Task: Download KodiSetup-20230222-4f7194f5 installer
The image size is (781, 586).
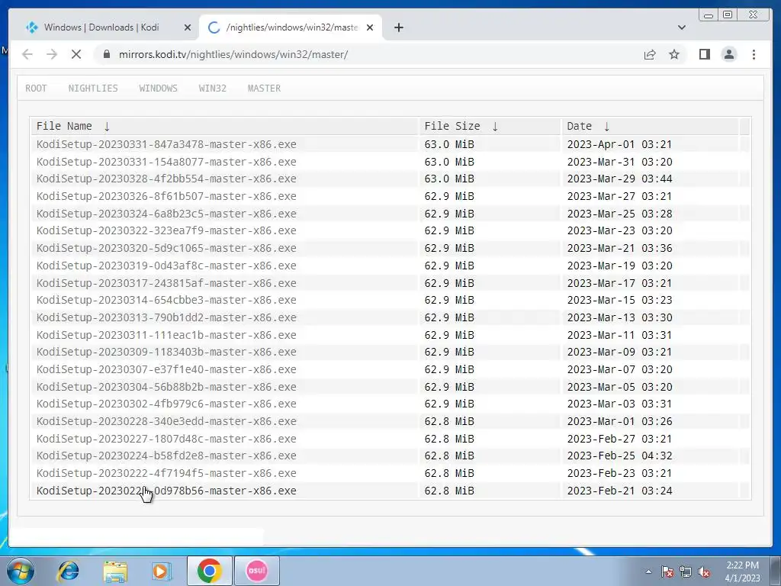Action: coord(166,473)
